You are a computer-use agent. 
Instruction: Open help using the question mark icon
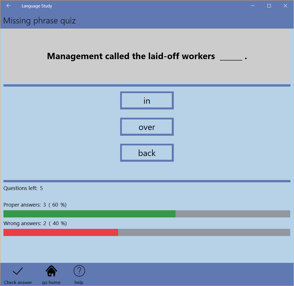[x=79, y=270]
